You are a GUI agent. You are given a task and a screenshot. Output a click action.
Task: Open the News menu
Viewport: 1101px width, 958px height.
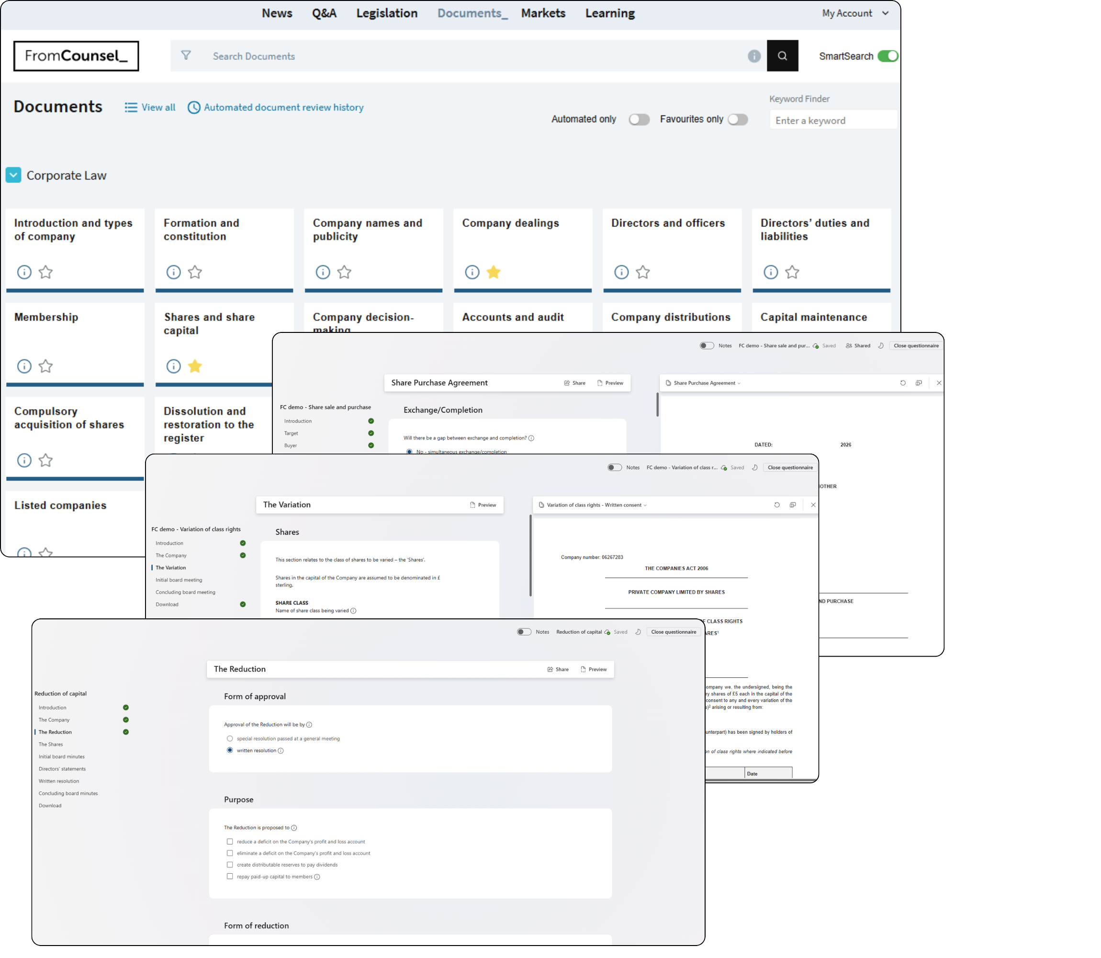277,13
